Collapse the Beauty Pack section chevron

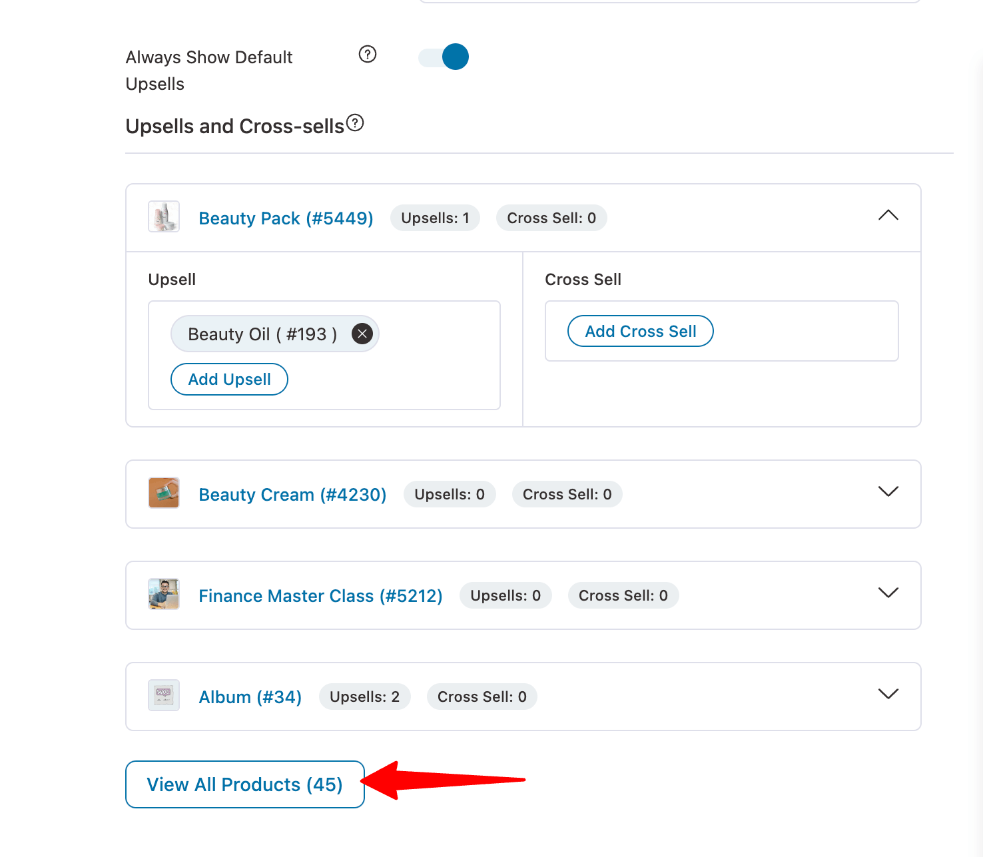(888, 215)
